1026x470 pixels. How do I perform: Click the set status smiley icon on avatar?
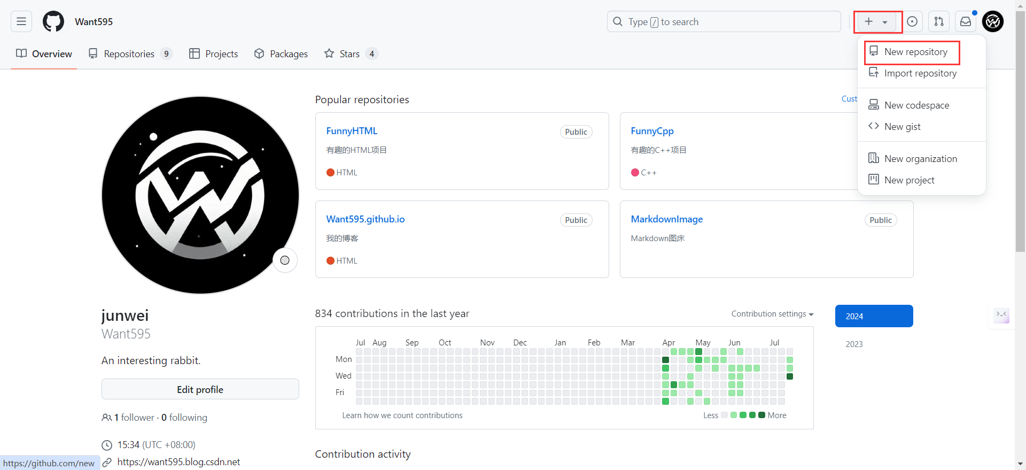pos(285,260)
